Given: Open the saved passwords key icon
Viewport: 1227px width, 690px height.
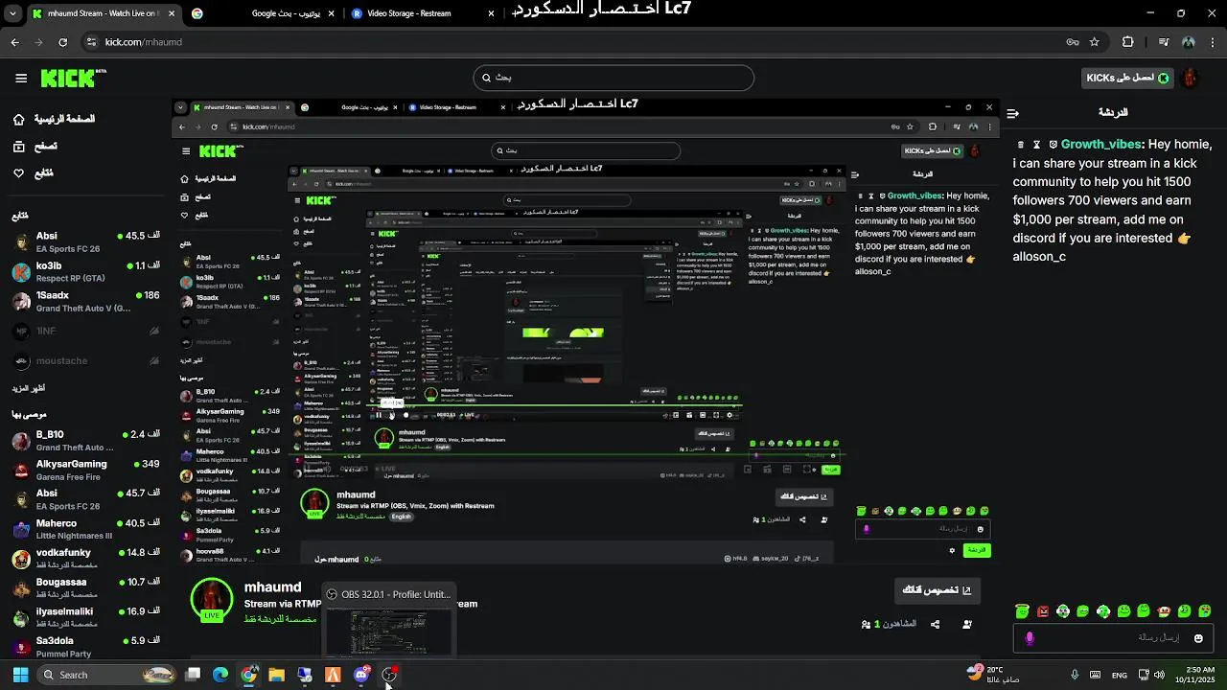Looking at the screenshot, I should coord(1073,42).
